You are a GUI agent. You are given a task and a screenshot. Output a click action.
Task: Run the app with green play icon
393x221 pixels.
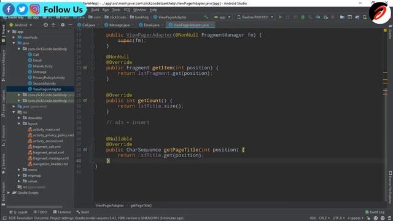point(281,17)
